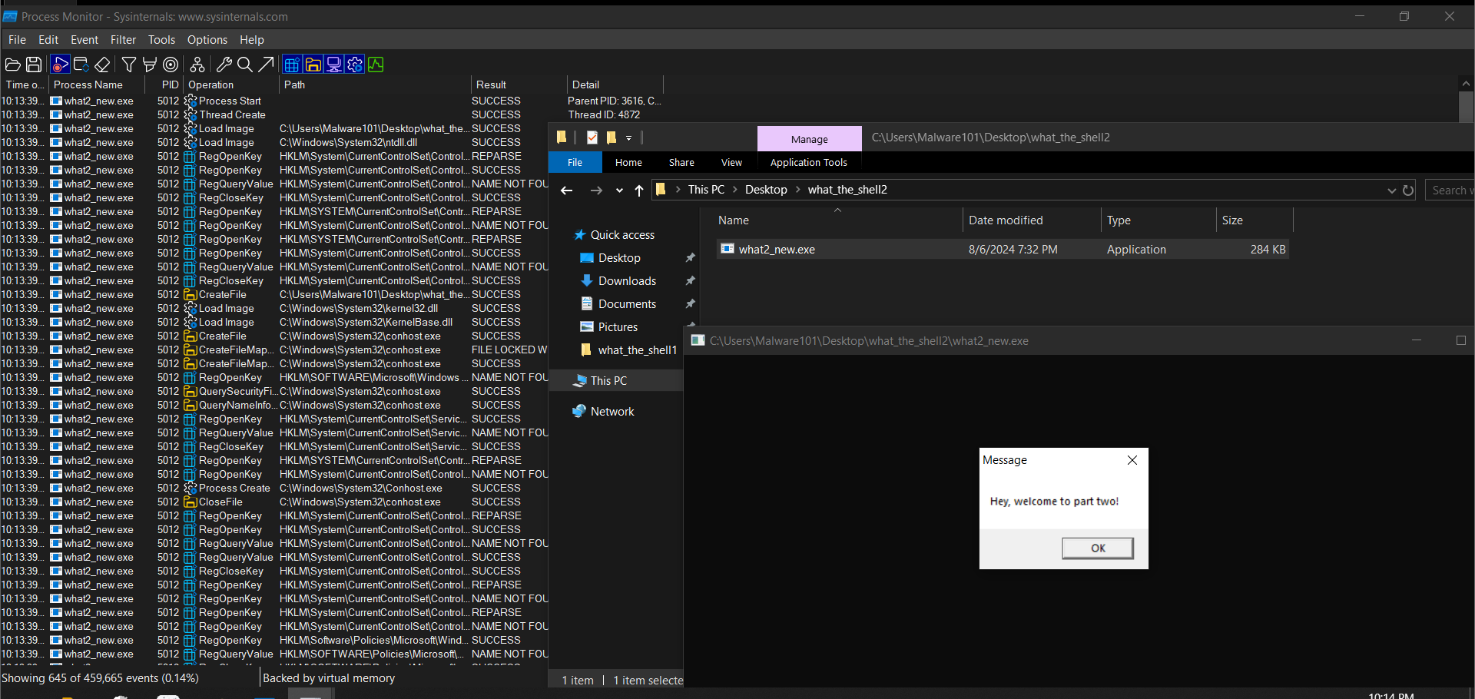Select what2_new.exe in Explorer file list
This screenshot has height=699, width=1475.
pyautogui.click(x=1003, y=249)
